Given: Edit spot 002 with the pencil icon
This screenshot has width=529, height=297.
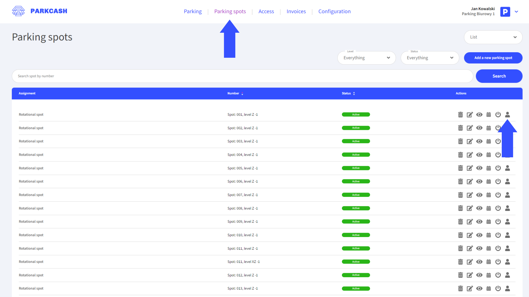Looking at the screenshot, I should [x=470, y=128].
